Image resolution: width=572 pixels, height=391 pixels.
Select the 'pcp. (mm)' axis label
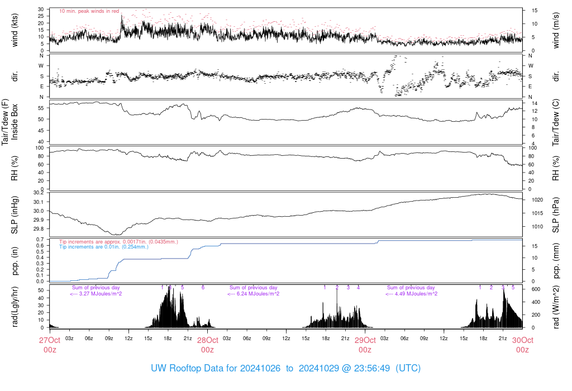[556, 260]
